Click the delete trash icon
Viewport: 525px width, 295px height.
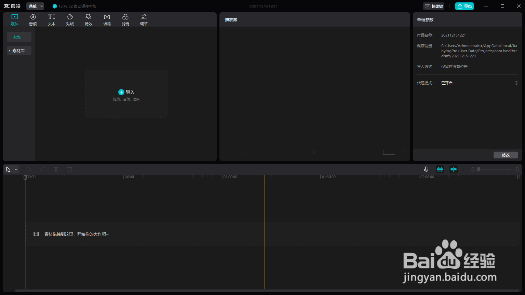70,169
